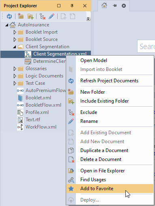Viewport: 155px width, 206px height.
Task: Select Text.rtf in the tree
Action: (33, 120)
